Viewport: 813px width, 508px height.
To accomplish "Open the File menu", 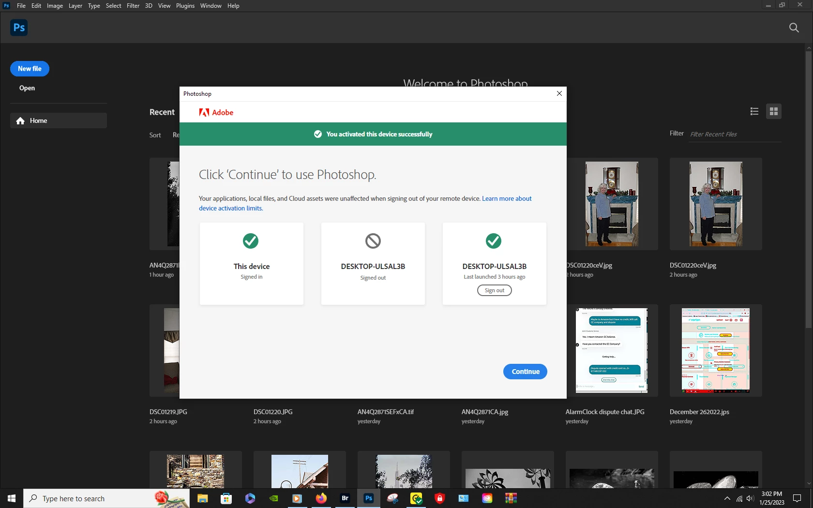I will pos(21,6).
